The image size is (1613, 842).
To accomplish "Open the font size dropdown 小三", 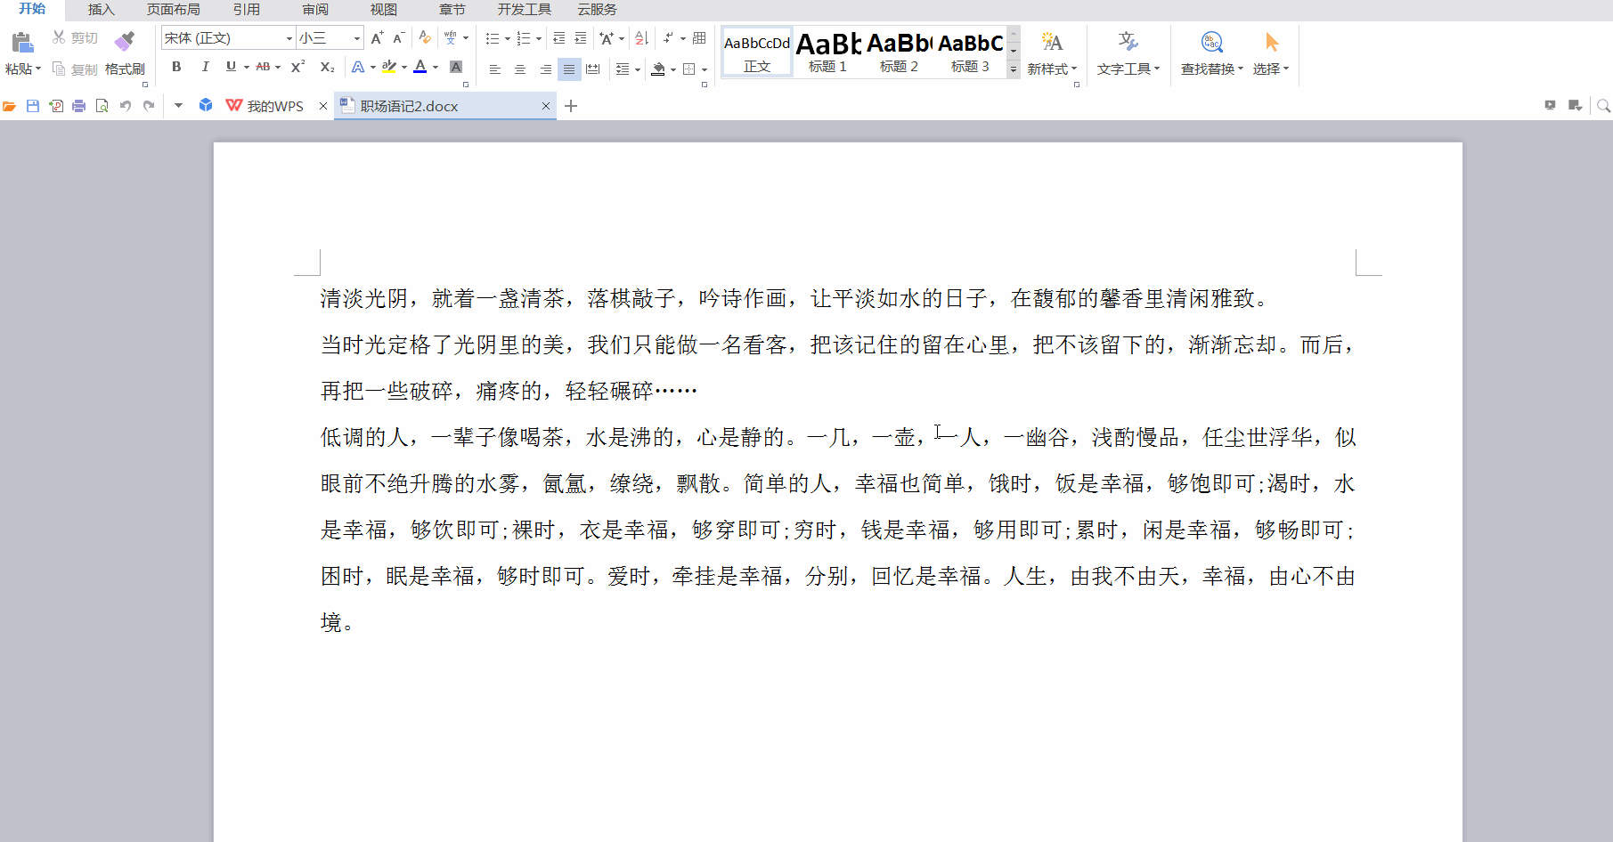I will point(357,38).
